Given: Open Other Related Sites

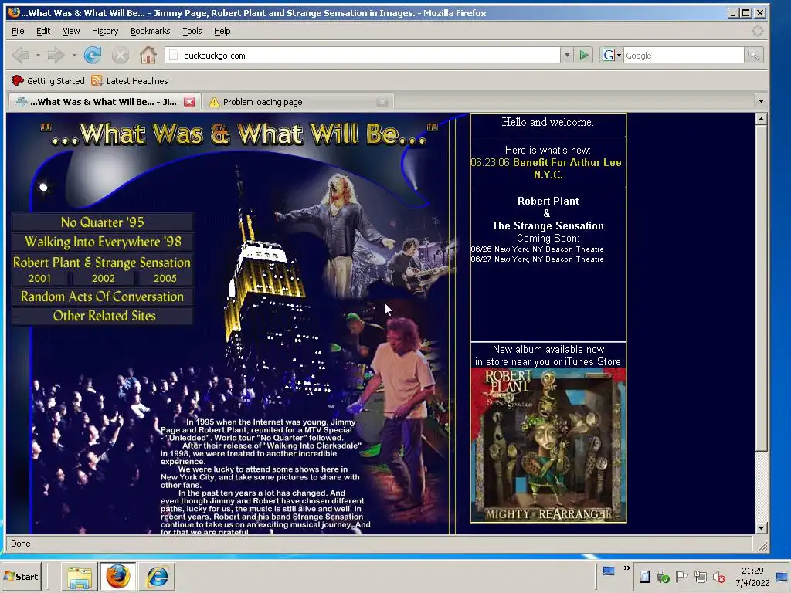Looking at the screenshot, I should [x=104, y=316].
